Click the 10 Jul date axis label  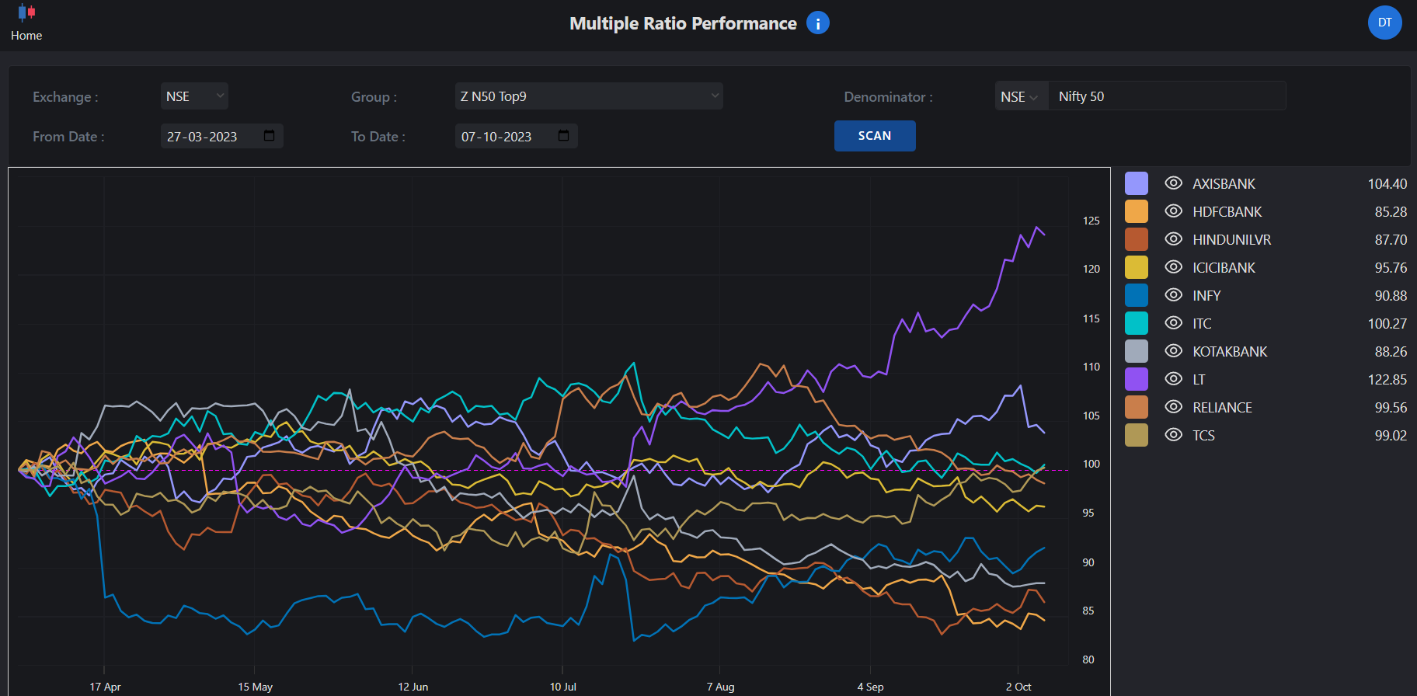[x=563, y=687]
